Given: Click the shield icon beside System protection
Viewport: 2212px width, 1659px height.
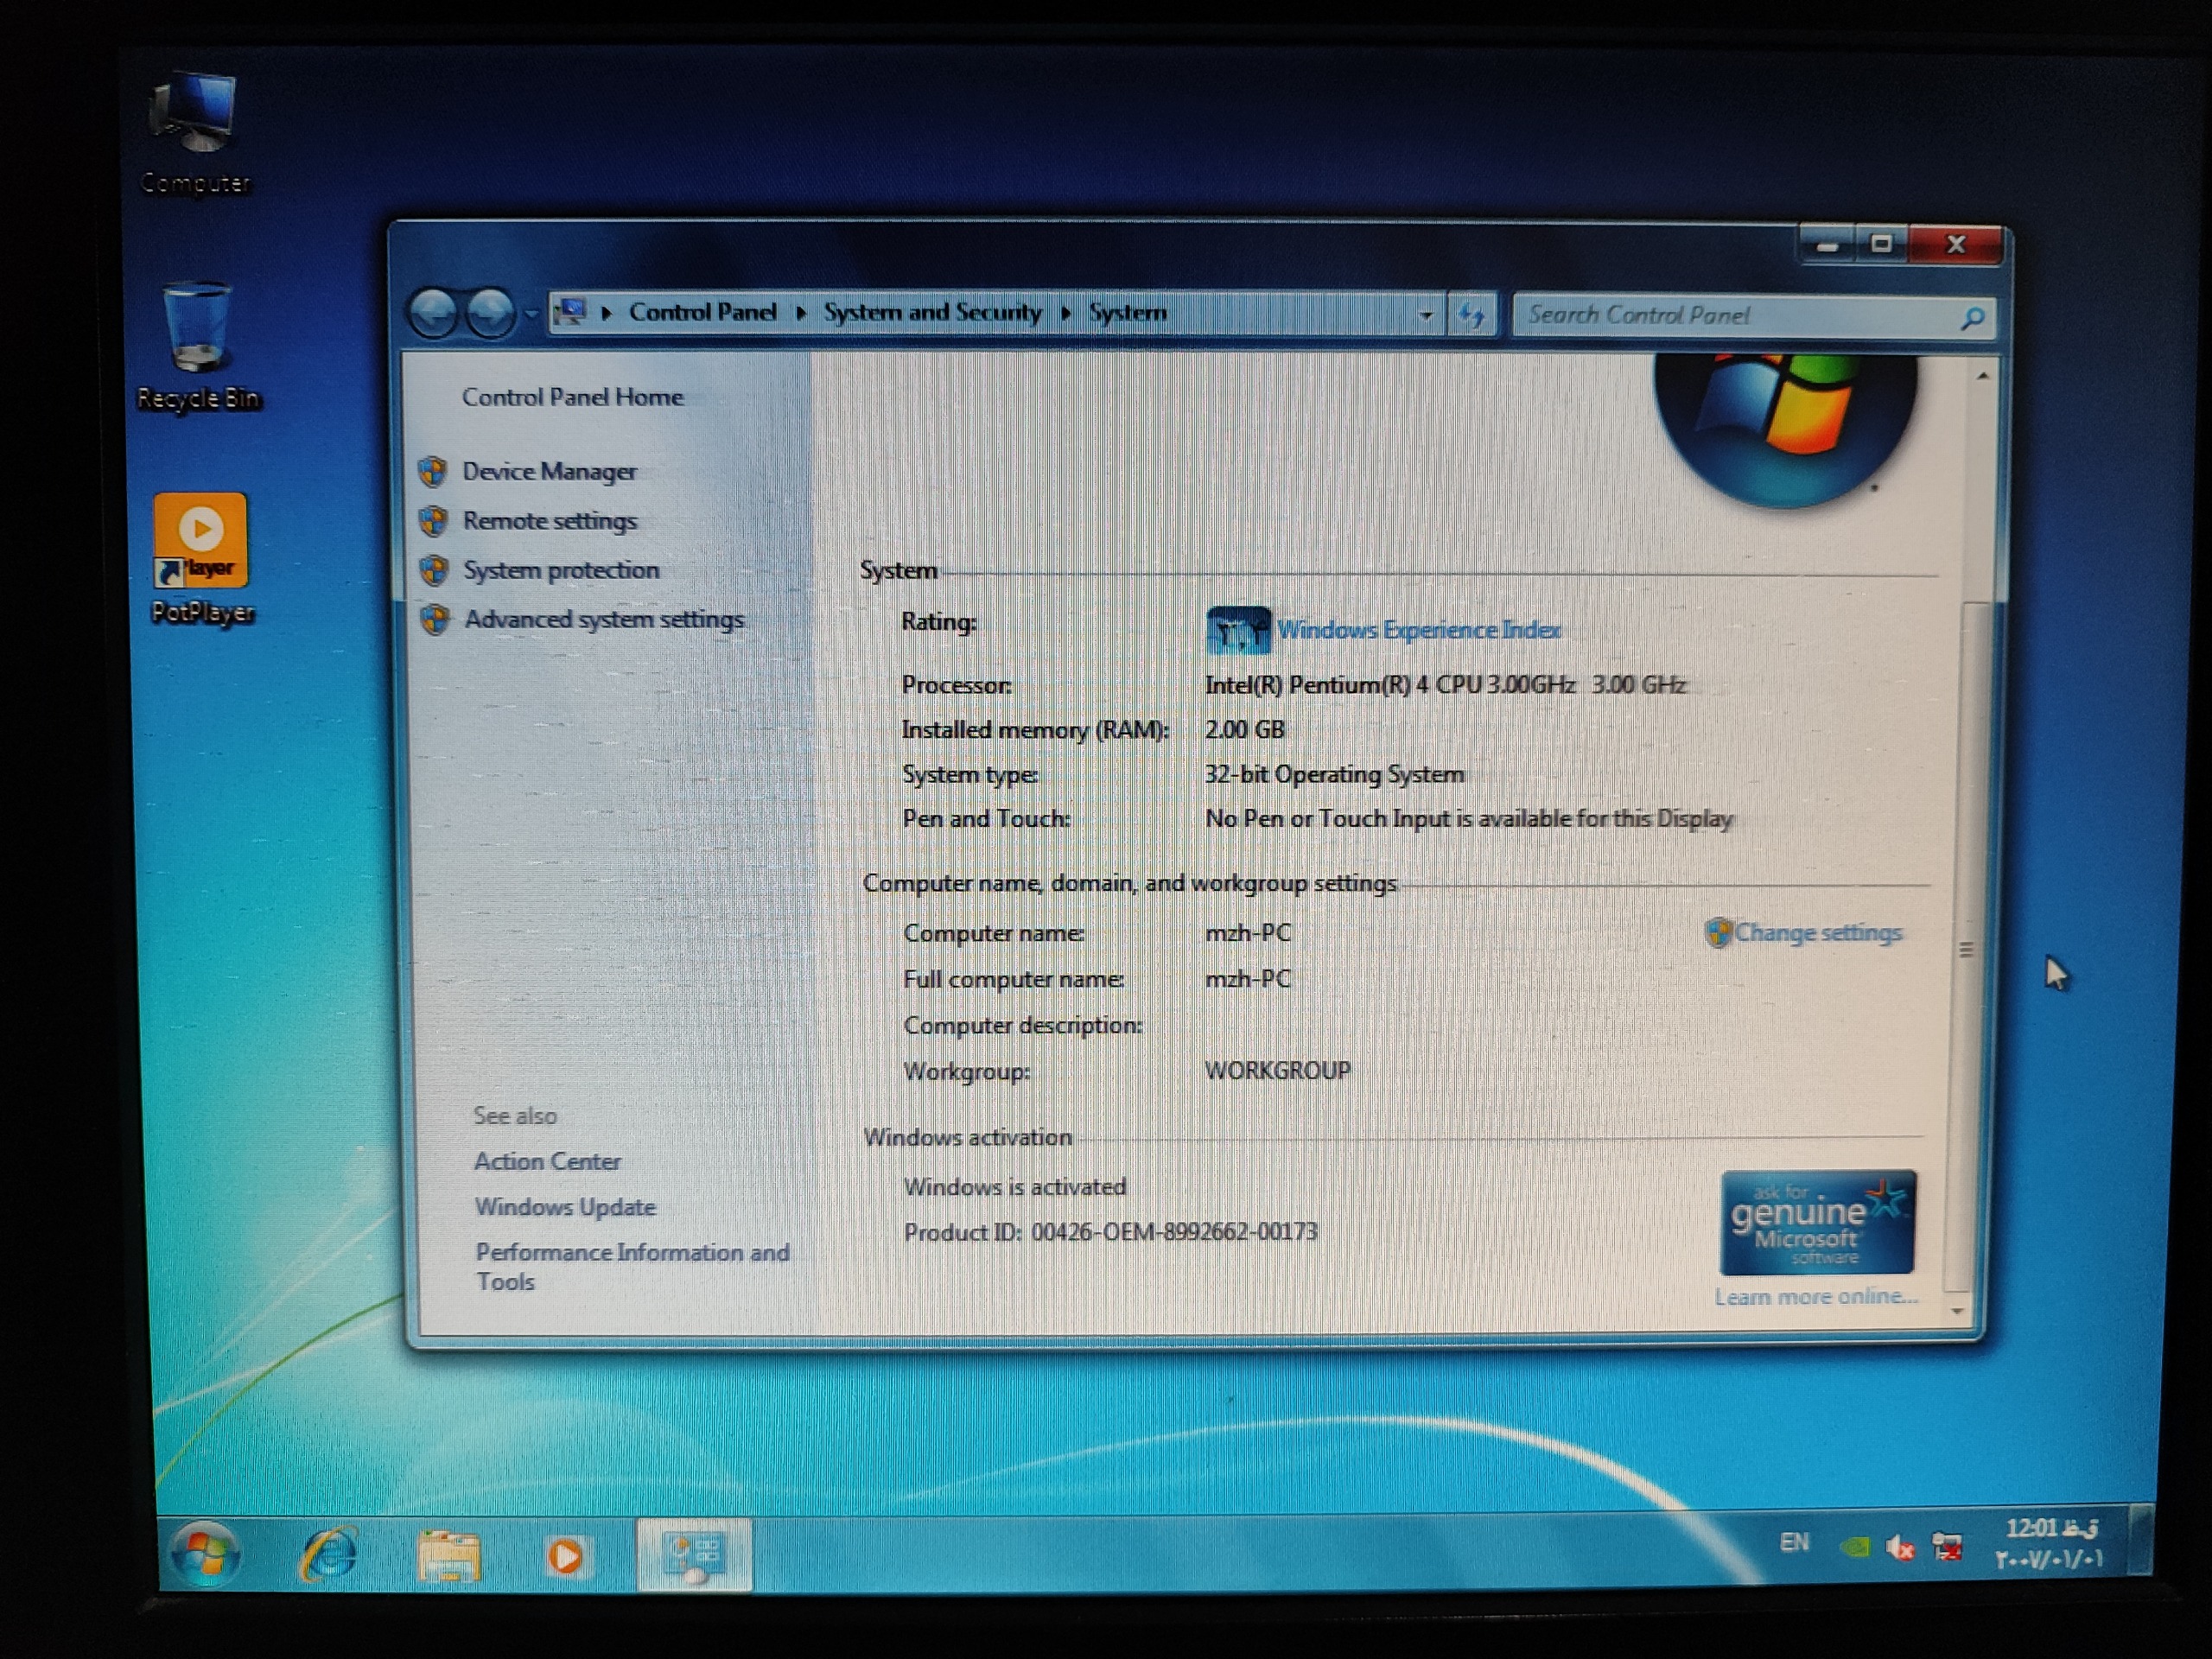Looking at the screenshot, I should (x=434, y=570).
